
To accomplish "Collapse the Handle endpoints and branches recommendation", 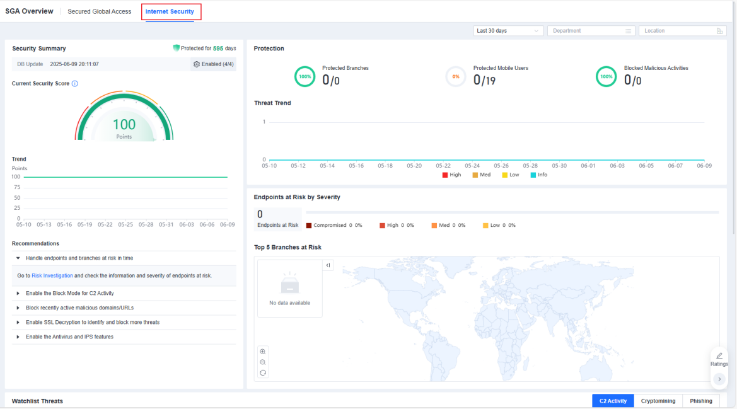I will tap(18, 258).
